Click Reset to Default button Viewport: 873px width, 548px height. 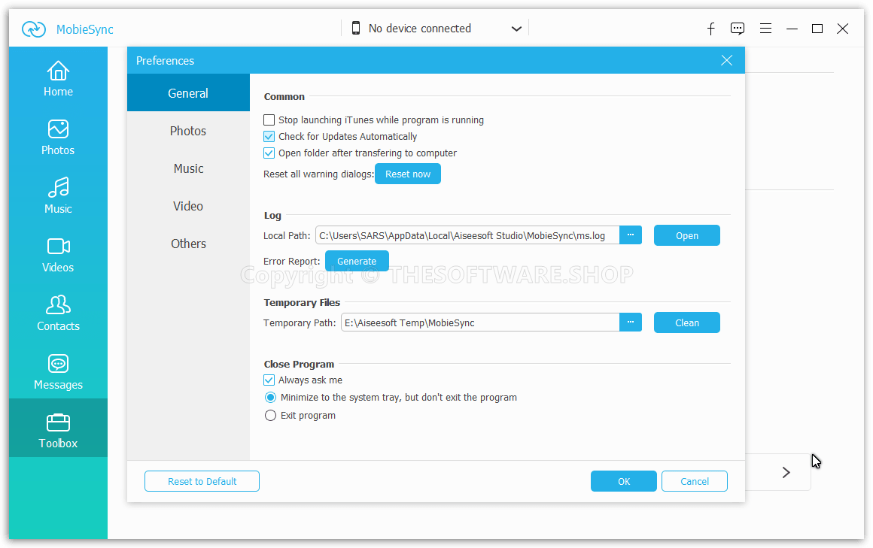click(202, 481)
